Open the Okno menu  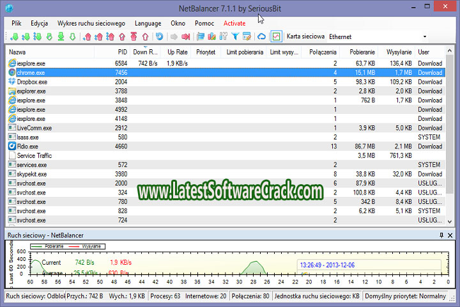click(x=178, y=23)
